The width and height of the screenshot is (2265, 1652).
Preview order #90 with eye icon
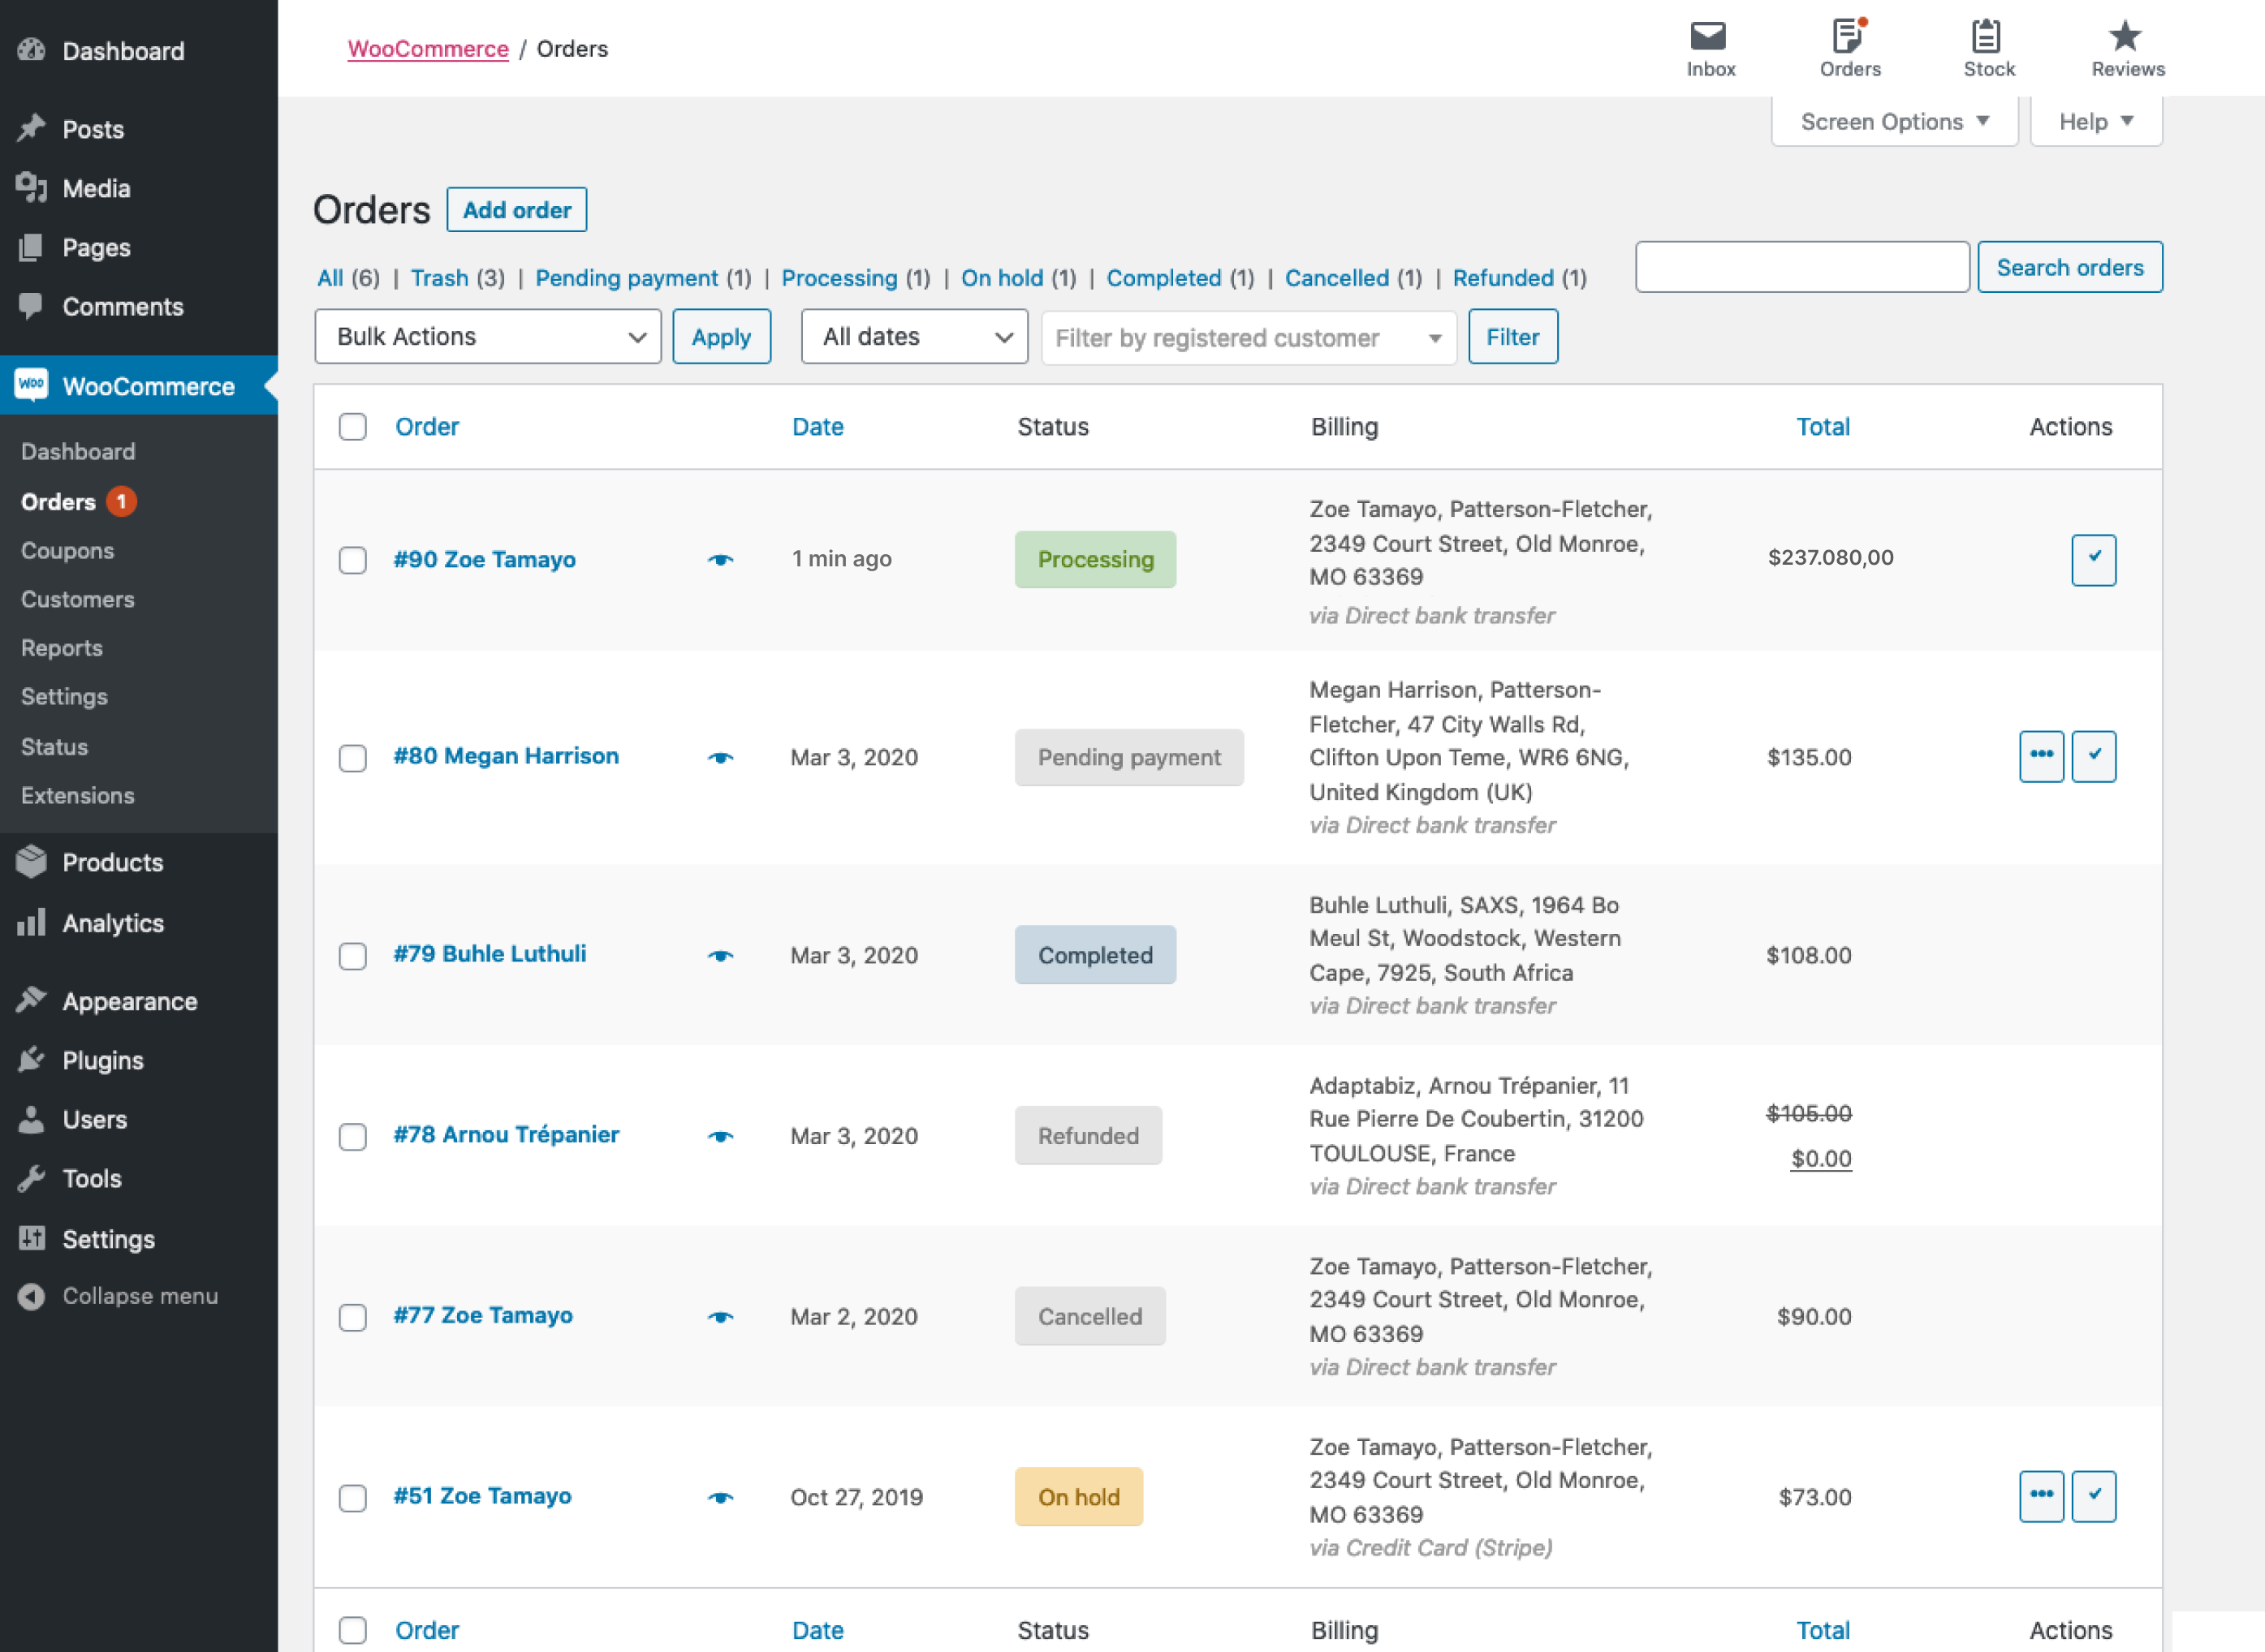(720, 560)
